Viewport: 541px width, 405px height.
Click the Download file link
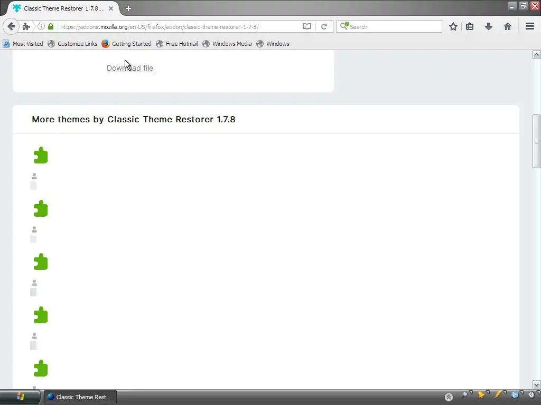coord(130,68)
